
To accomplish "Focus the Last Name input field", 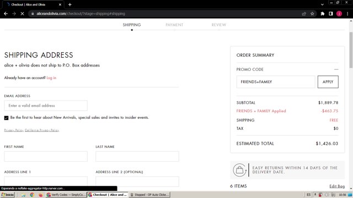I will 137,156.
